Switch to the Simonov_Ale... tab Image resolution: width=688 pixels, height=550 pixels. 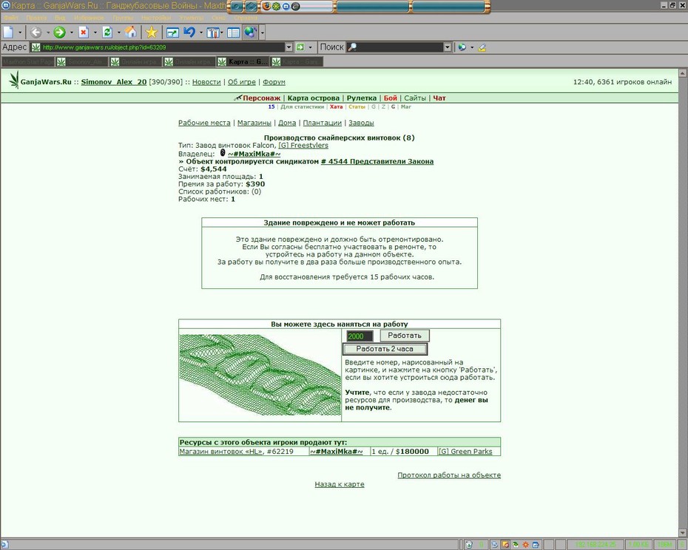coord(81,62)
